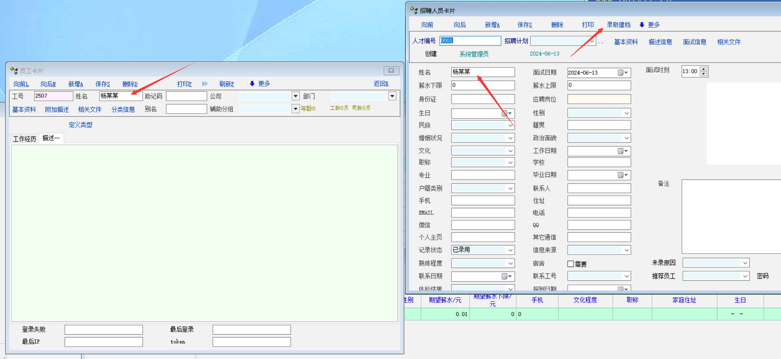Open the 面试信息 tab link
This screenshot has height=359, width=781.
click(x=694, y=42)
